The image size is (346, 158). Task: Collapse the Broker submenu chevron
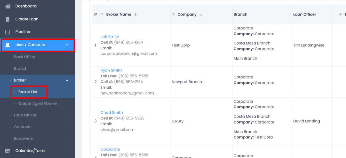click(x=67, y=80)
